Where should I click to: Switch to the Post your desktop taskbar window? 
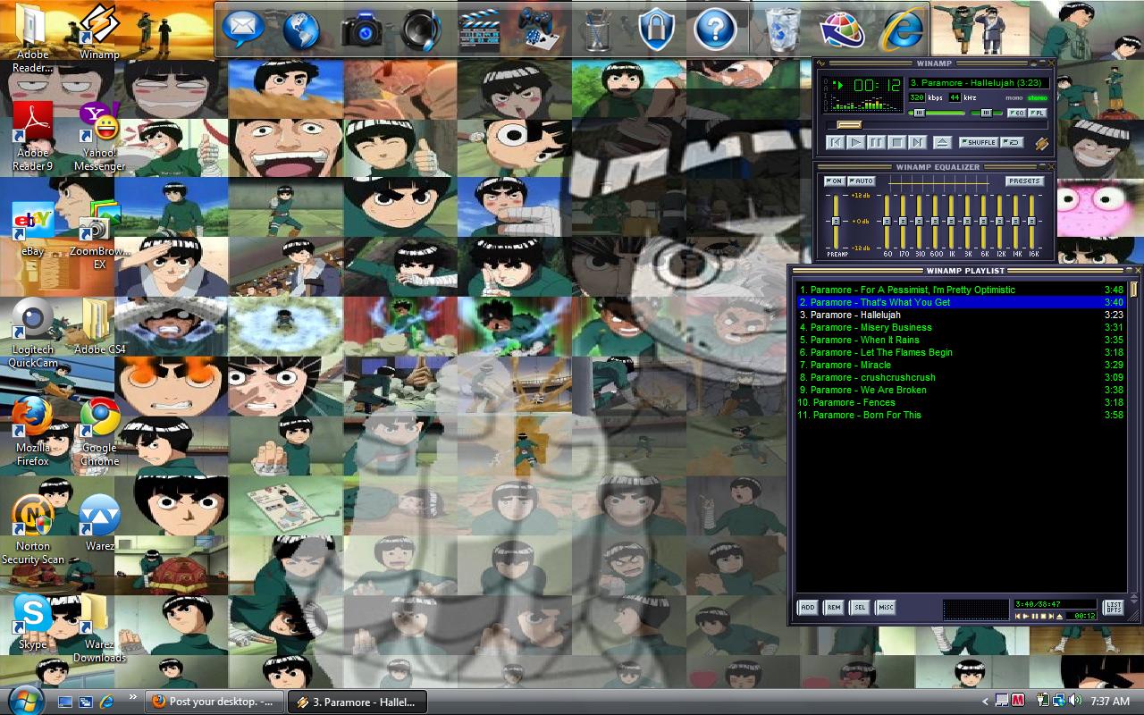(x=214, y=702)
